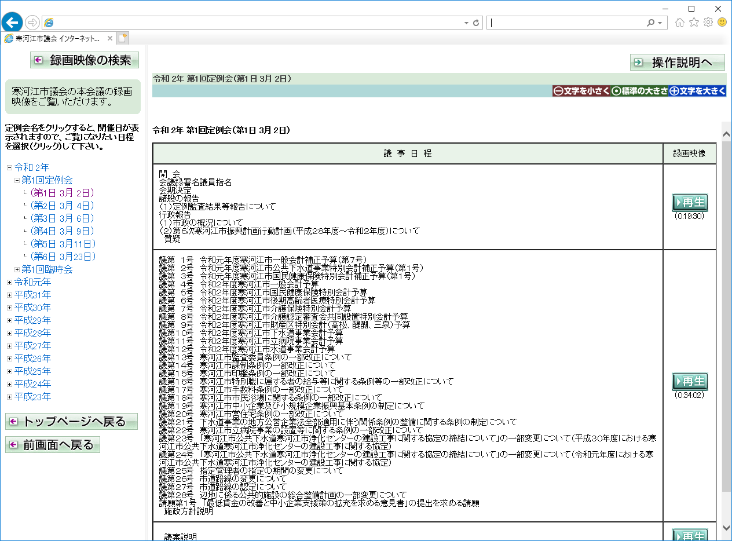Expand the 平成30年 tree node
This screenshot has height=541, width=732.
point(9,308)
